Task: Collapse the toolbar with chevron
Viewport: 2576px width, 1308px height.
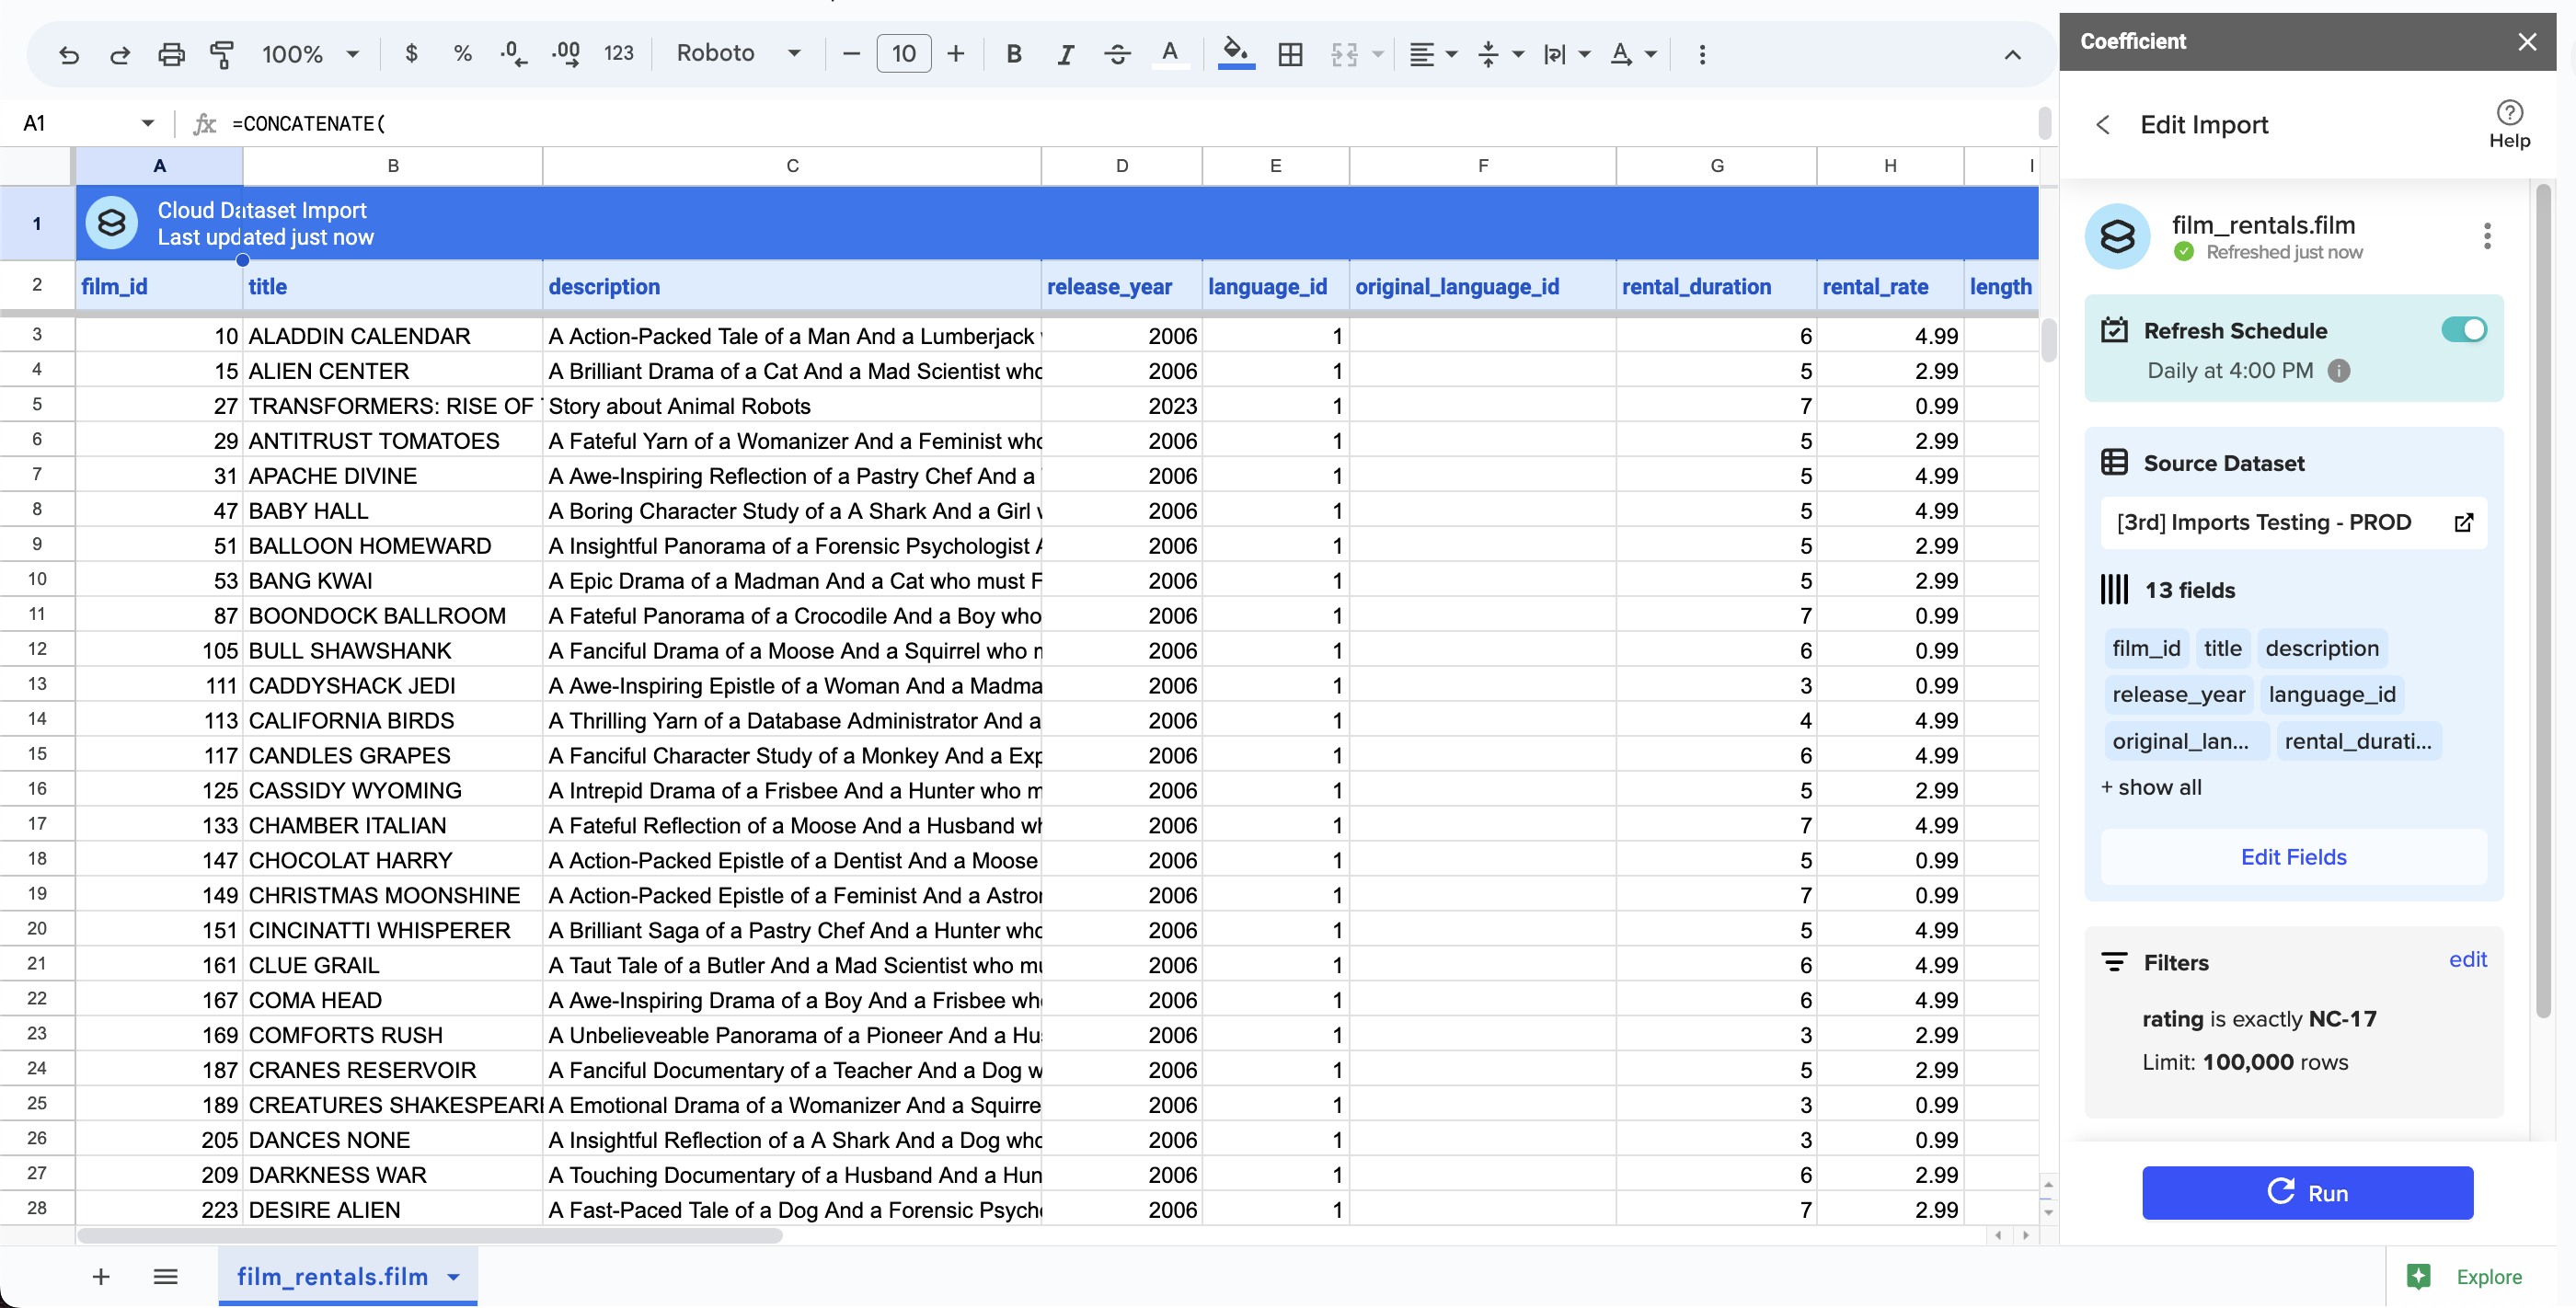Action: (x=2012, y=55)
